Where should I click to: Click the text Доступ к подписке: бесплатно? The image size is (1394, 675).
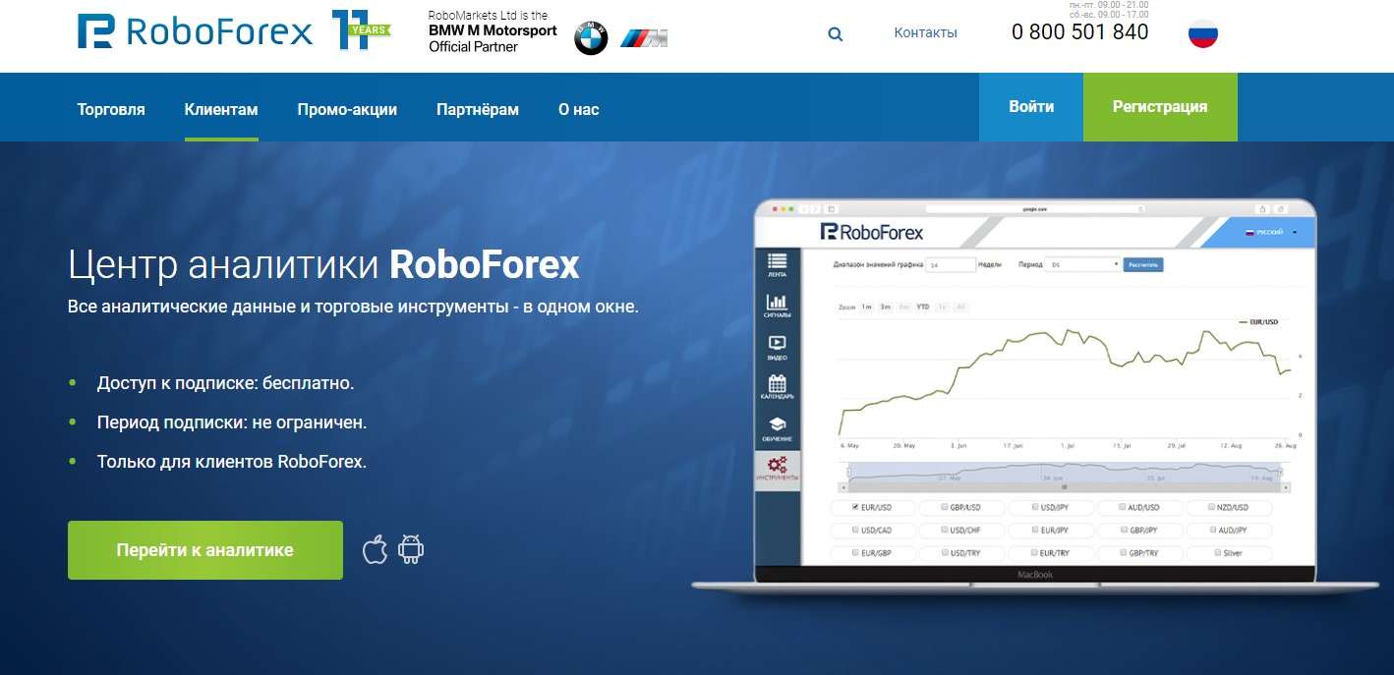point(225,383)
